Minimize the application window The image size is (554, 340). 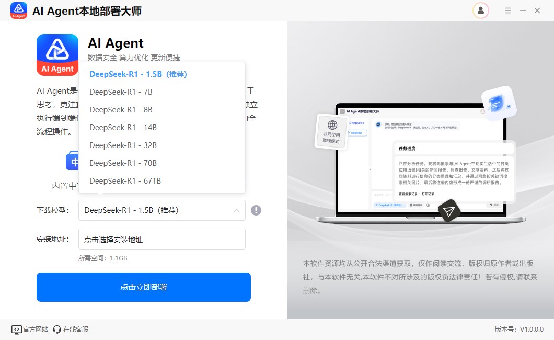pyautogui.click(x=523, y=10)
